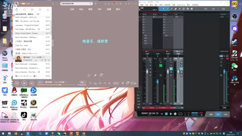The height and width of the screenshot is (136, 242).
Task: Enable record in Studio One transport
Action: [175, 114]
